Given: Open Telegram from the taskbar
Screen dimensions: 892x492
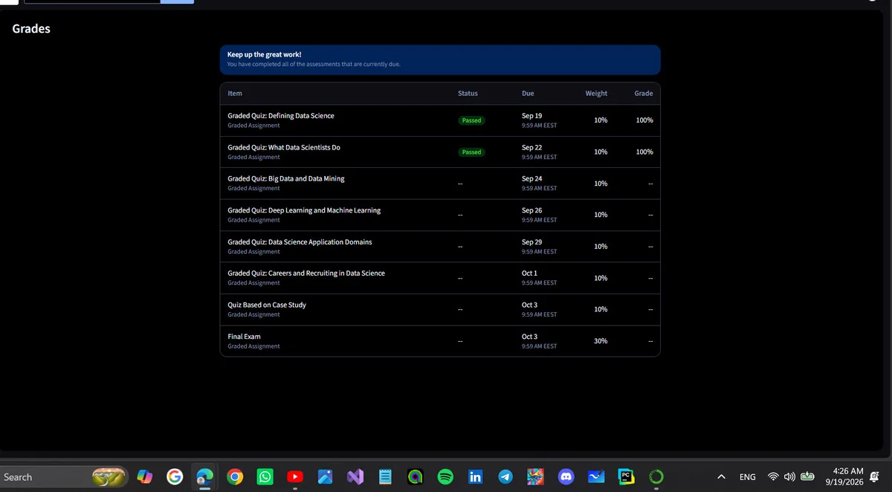Looking at the screenshot, I should (x=505, y=476).
